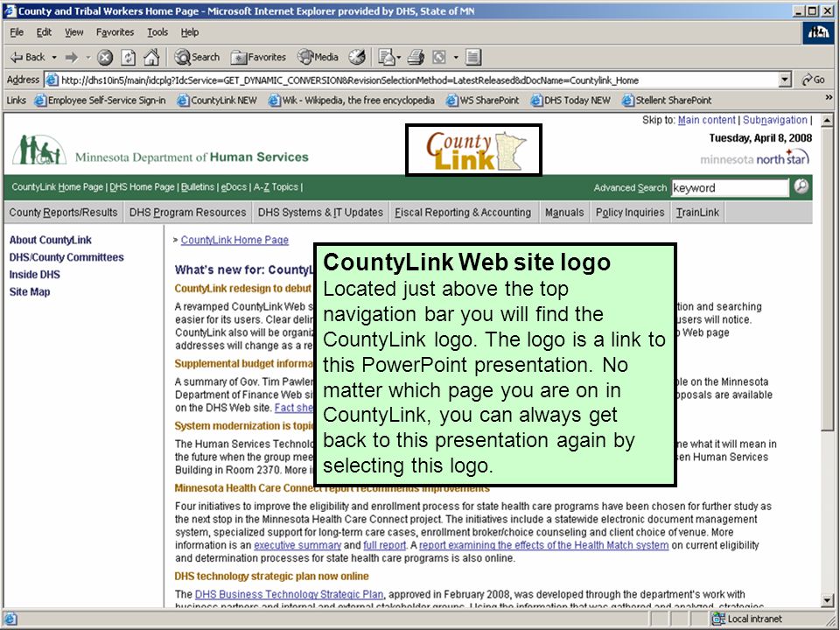
Task: Open the dropdown arrow next to Edit icon
Action: (456, 58)
